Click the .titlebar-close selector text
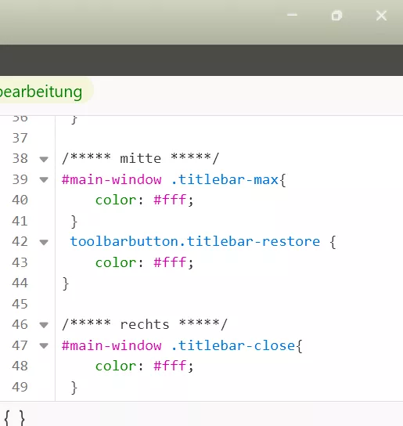403x426 pixels. click(x=233, y=345)
